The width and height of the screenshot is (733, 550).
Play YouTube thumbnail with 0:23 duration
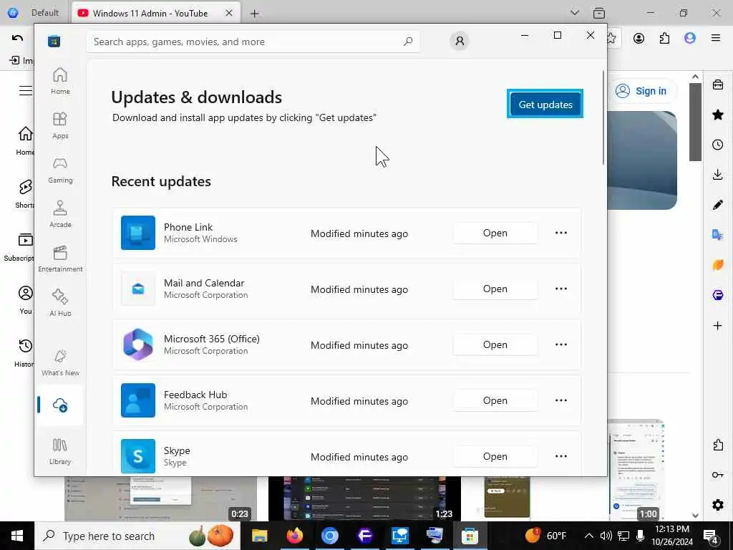(160, 498)
